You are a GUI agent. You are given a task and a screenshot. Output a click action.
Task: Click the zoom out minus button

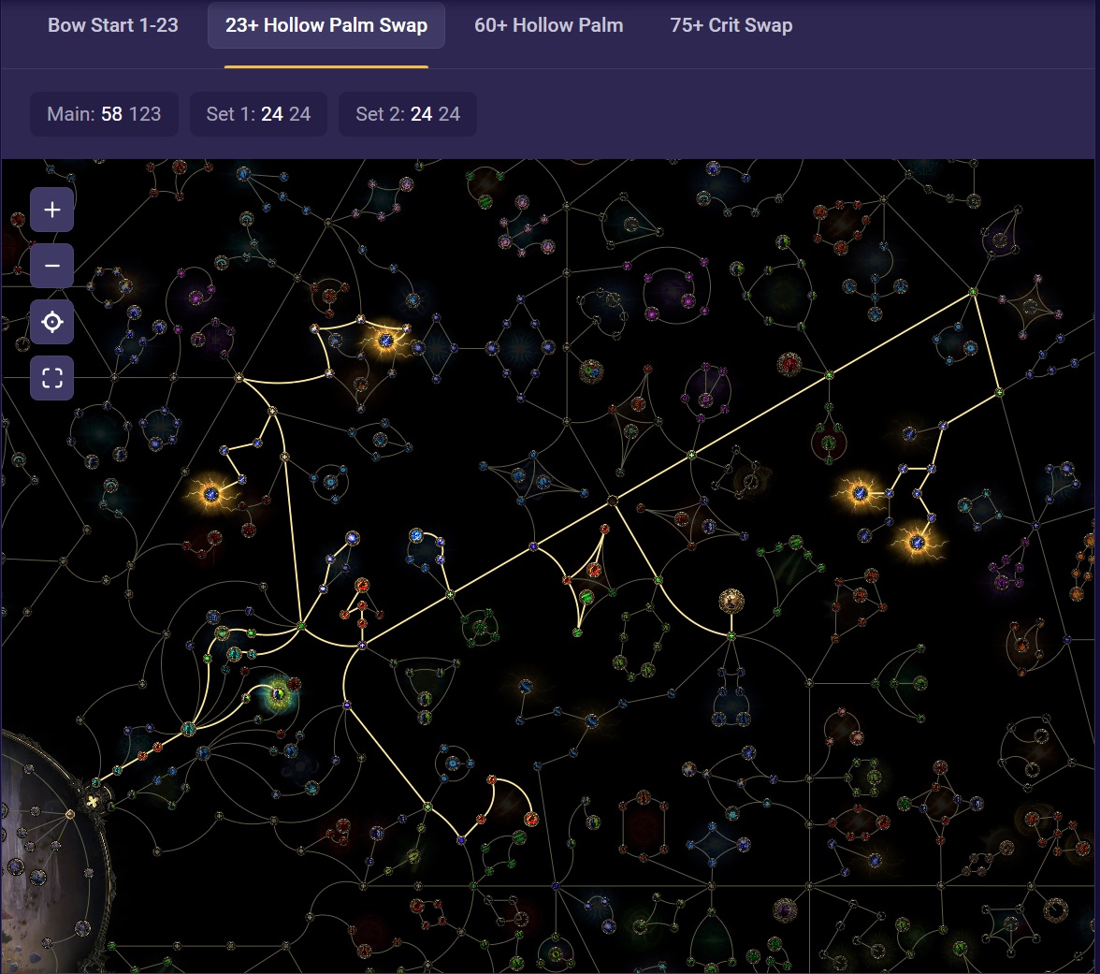pyautogui.click(x=52, y=267)
